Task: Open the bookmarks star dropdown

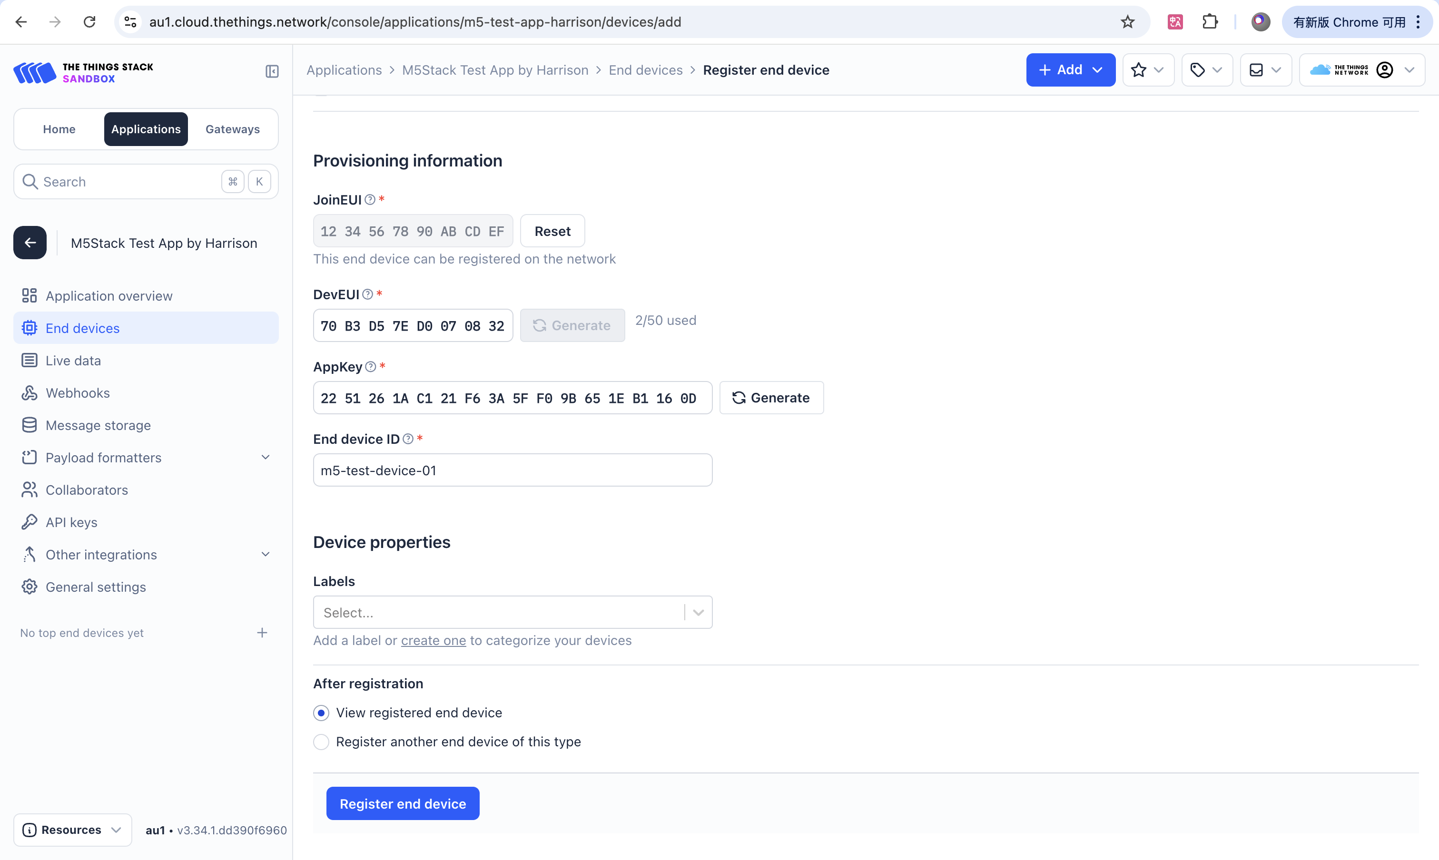Action: click(1148, 69)
